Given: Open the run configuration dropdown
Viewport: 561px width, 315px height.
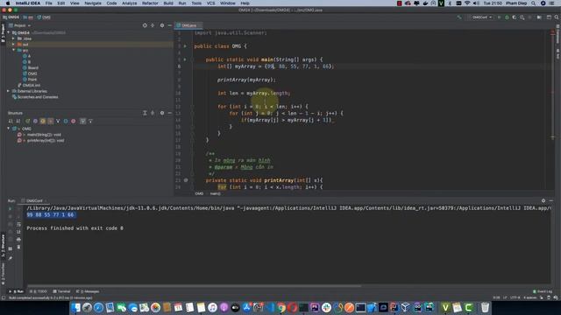Looking at the screenshot, I should (x=481, y=17).
